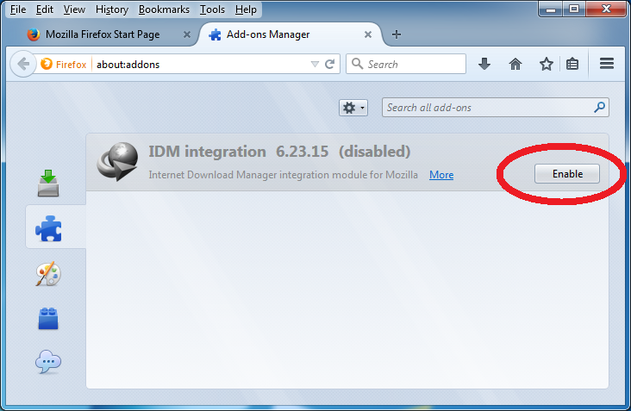The image size is (631, 411).
Task: Click the Internet Download Manager description text
Action: (x=284, y=175)
